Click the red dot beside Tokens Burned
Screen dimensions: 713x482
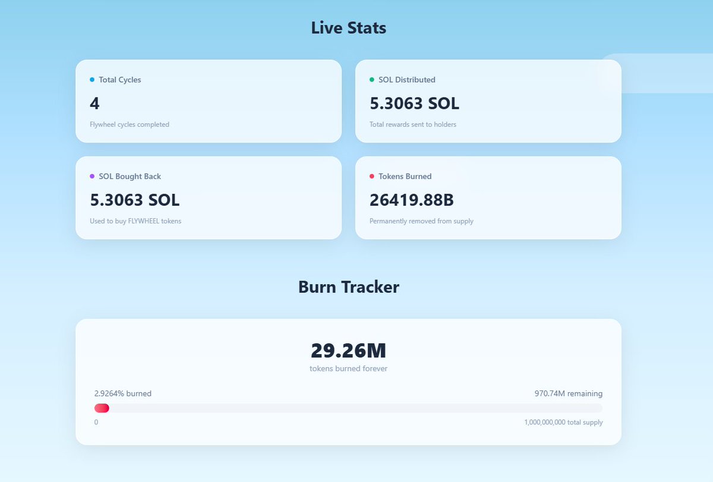pyautogui.click(x=372, y=177)
